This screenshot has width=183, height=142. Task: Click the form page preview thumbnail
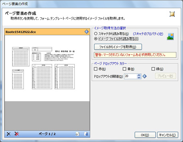[47, 68]
